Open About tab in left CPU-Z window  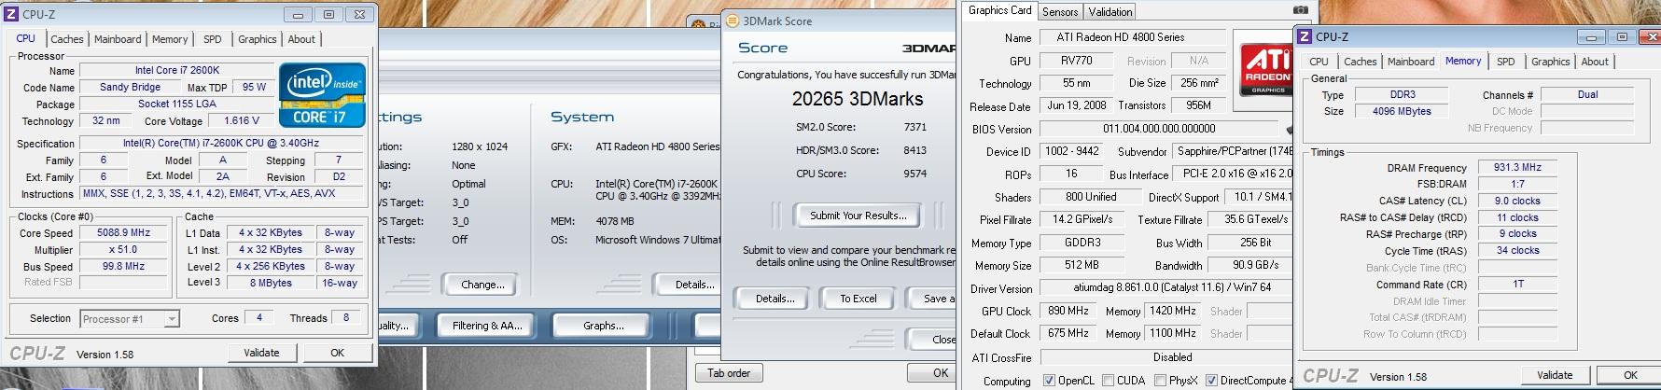point(301,39)
